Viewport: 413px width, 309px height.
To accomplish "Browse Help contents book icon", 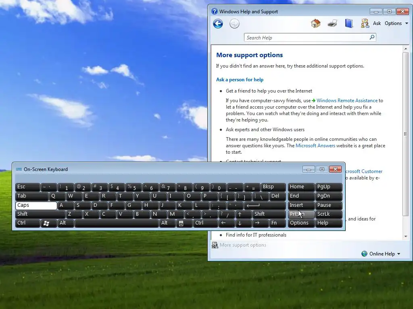I will (x=349, y=23).
